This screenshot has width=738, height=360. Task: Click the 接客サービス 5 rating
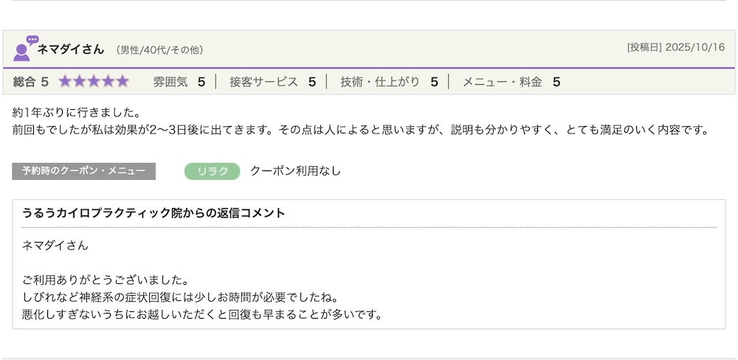point(272,83)
